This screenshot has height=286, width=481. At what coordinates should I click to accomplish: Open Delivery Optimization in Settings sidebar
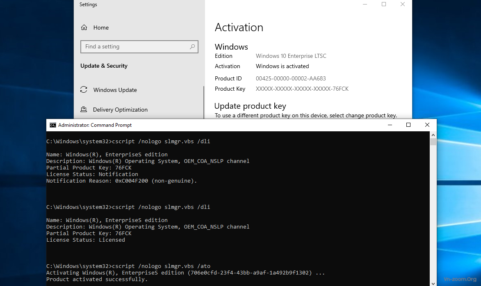(120, 110)
